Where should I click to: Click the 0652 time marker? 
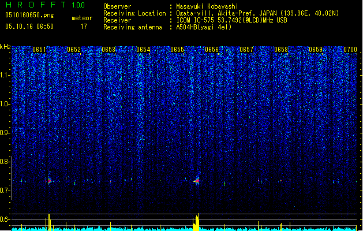pos(74,50)
